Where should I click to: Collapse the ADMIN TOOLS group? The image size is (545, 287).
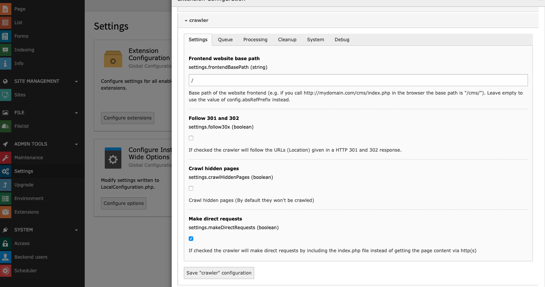click(x=77, y=144)
